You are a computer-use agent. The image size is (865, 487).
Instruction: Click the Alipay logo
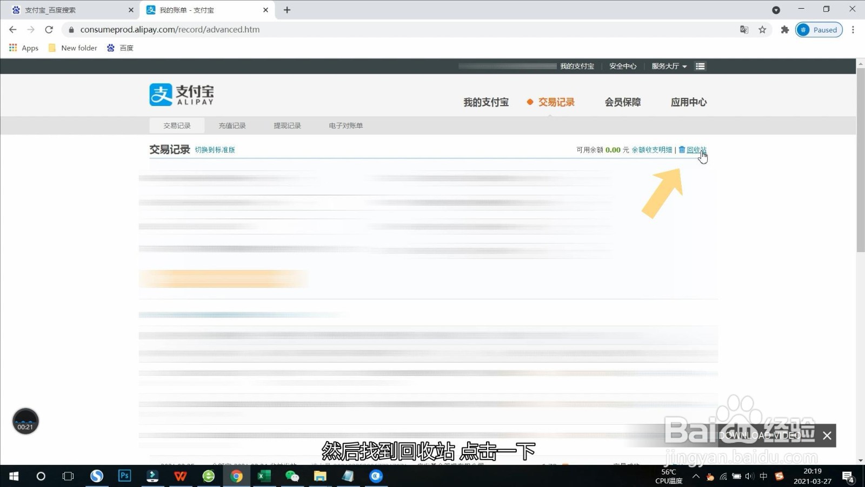[x=182, y=95]
